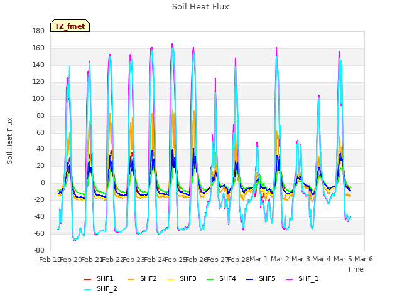
Task: Click the Feb 22 x-axis date label
Action: click(113, 260)
